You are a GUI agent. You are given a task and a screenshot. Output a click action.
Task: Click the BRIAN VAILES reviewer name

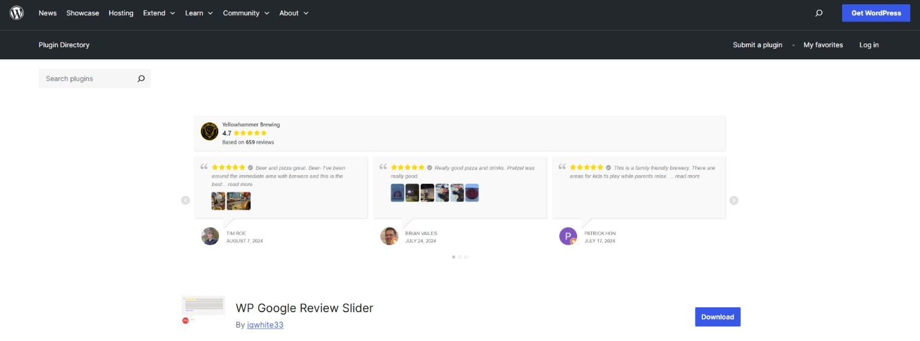421,233
